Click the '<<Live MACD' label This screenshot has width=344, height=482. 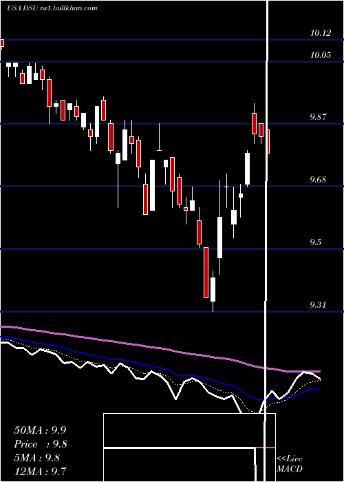(x=290, y=464)
